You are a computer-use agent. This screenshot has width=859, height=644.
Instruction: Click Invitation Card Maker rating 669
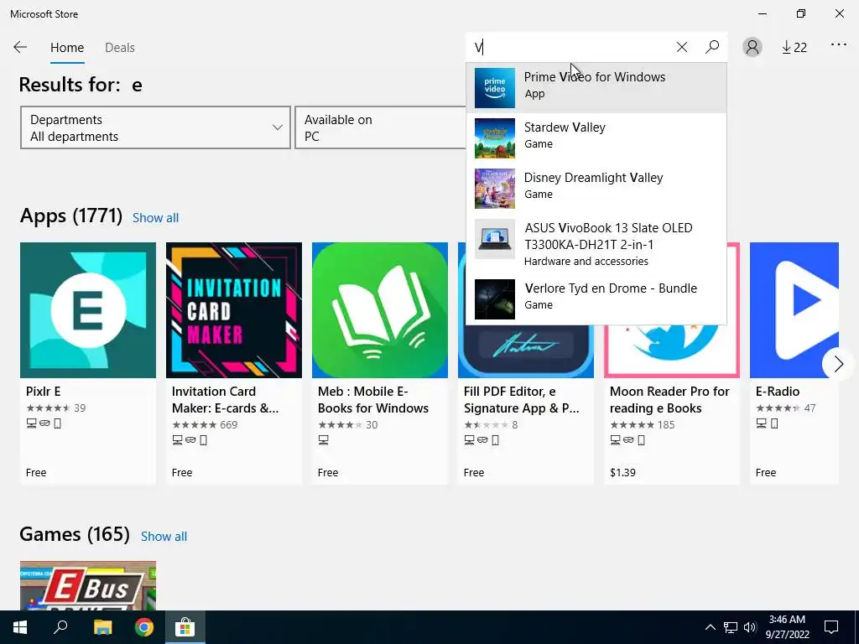click(205, 424)
